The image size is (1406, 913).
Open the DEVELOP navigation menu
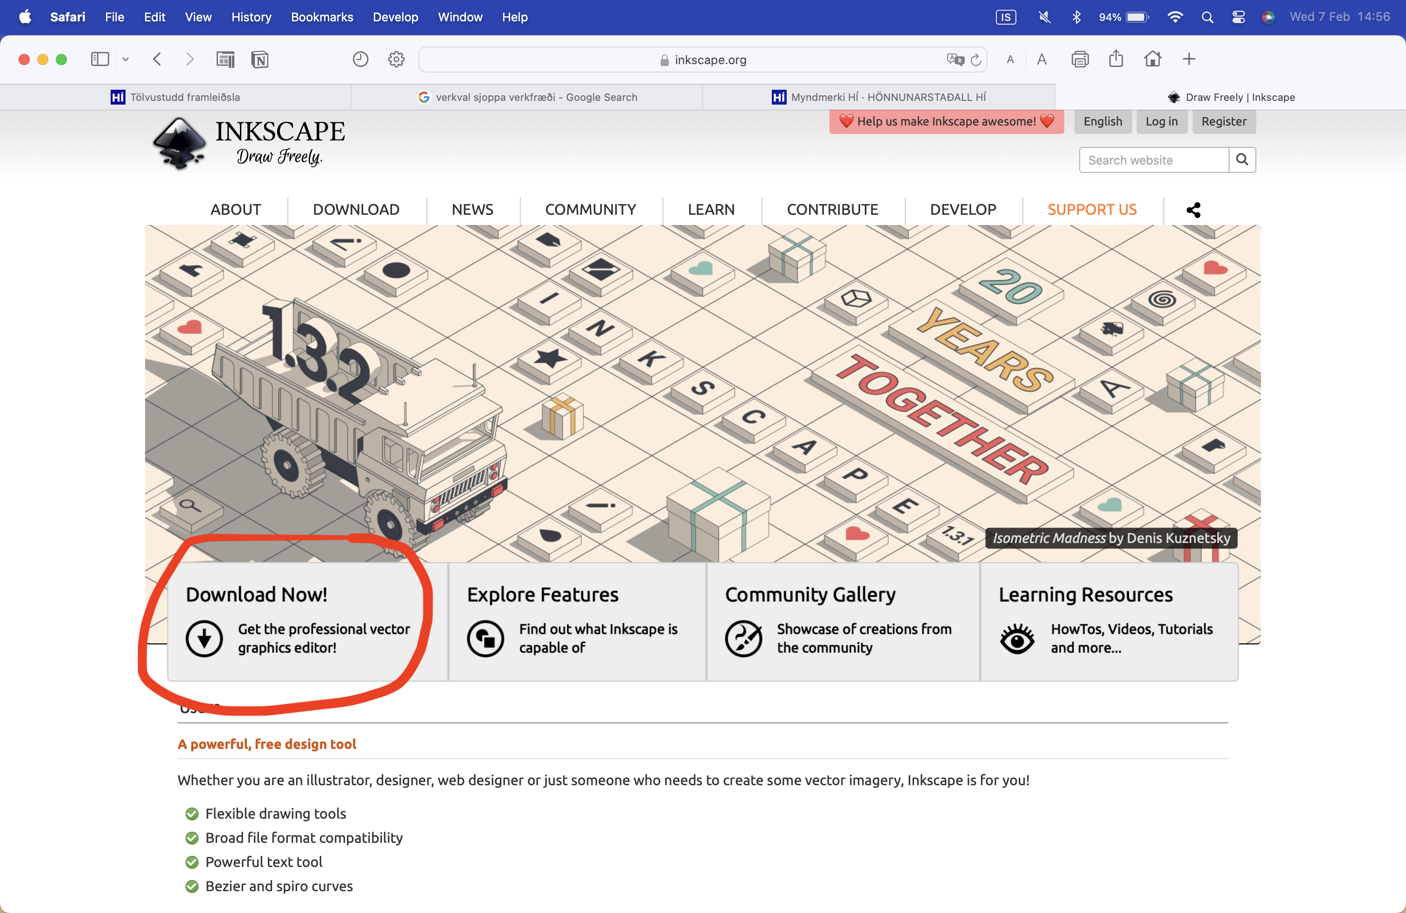tap(963, 210)
